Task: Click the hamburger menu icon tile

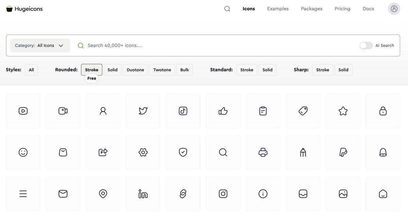Action: tap(23, 194)
